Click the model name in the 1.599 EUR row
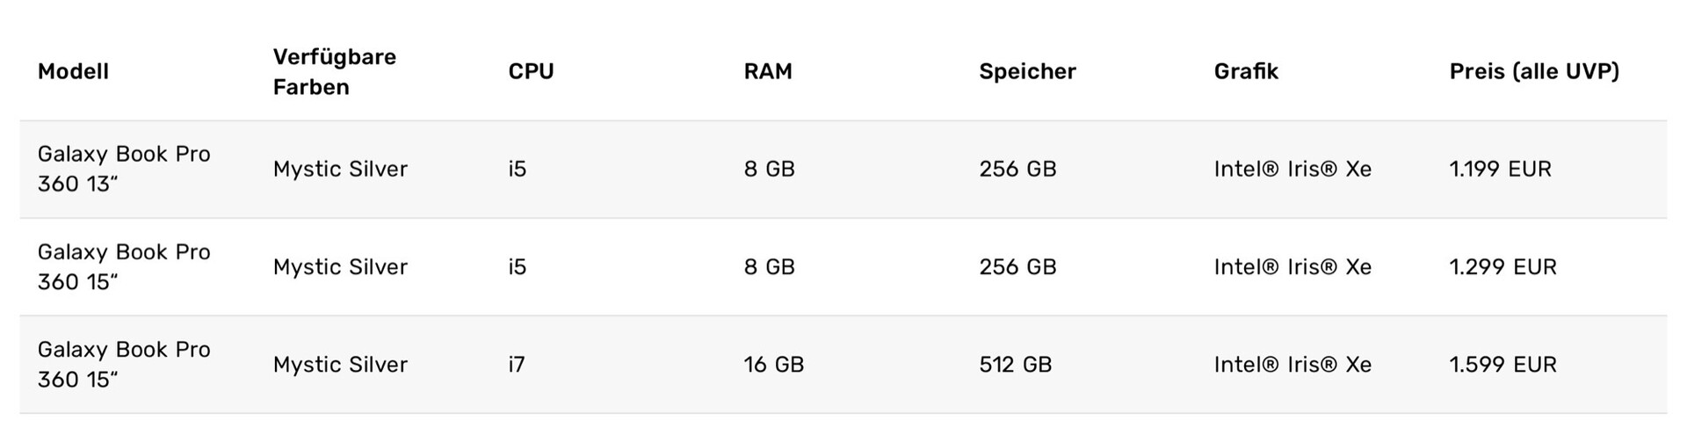 (124, 364)
